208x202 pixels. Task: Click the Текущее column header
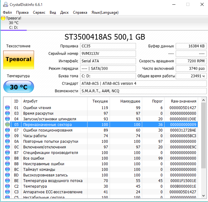(x=98, y=101)
